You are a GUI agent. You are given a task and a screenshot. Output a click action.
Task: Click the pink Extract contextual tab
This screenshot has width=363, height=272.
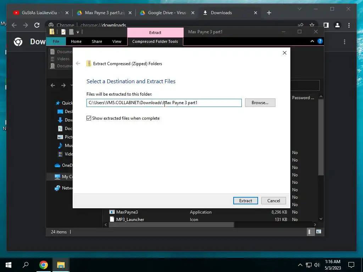tap(155, 32)
